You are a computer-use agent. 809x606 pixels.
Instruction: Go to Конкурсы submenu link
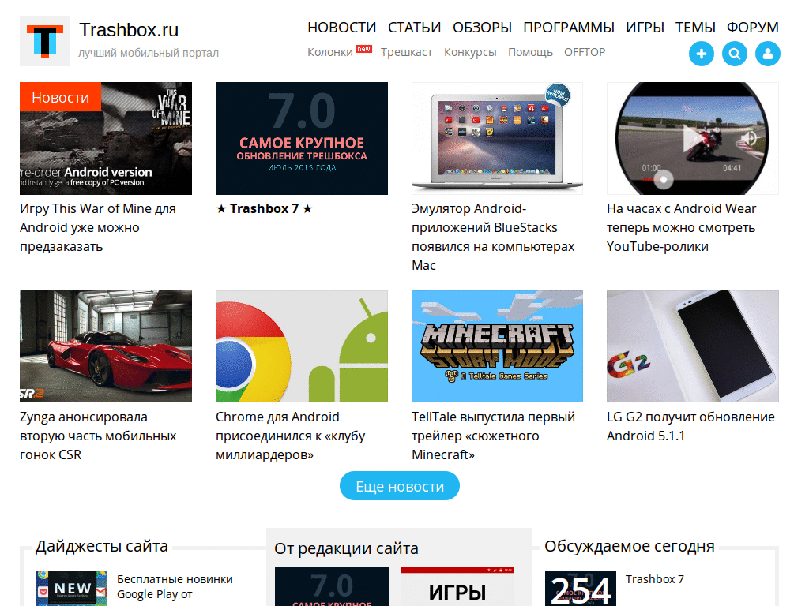click(x=470, y=52)
